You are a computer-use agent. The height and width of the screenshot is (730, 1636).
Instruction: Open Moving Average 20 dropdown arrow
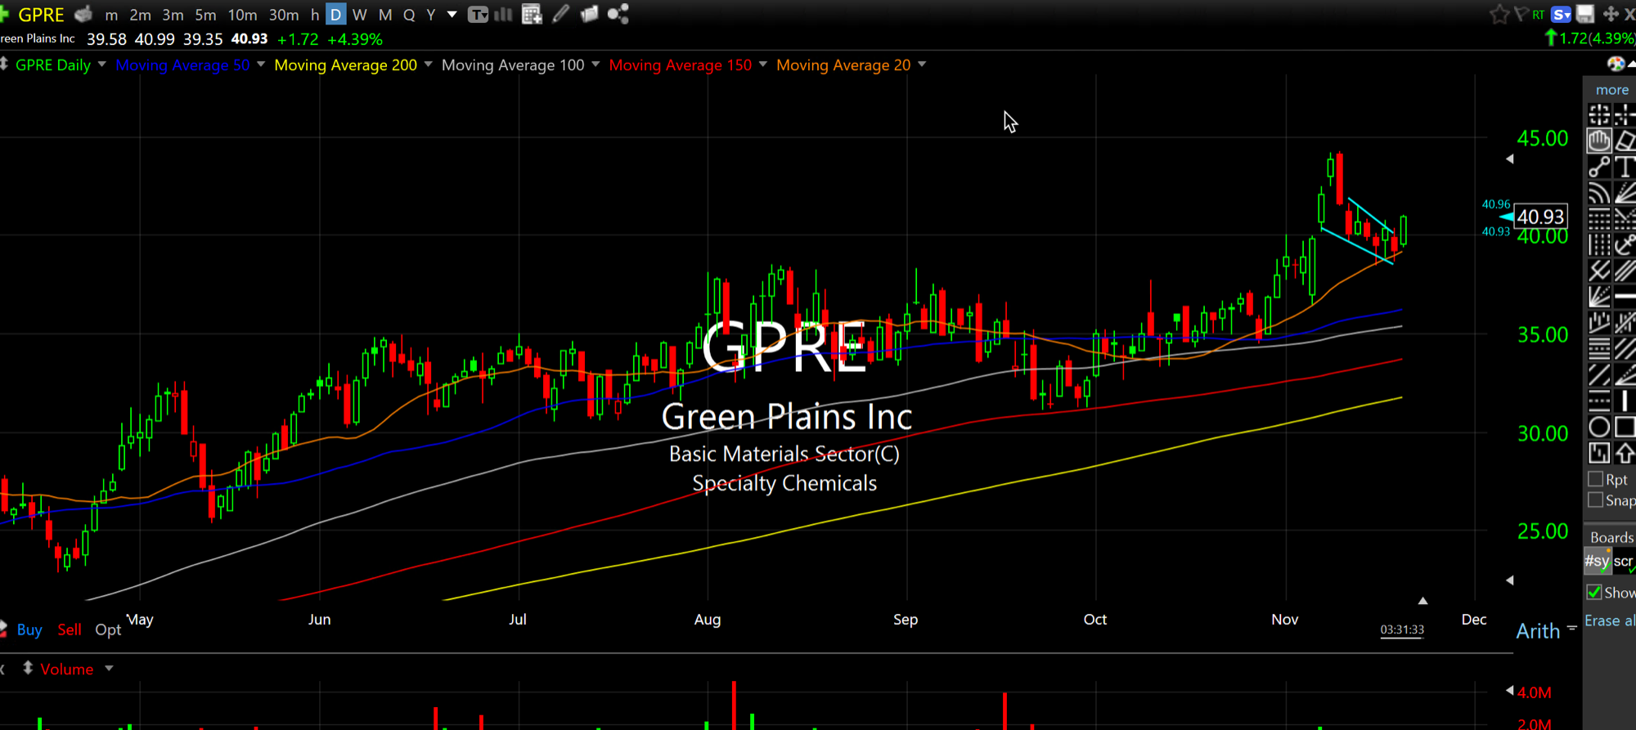point(922,64)
